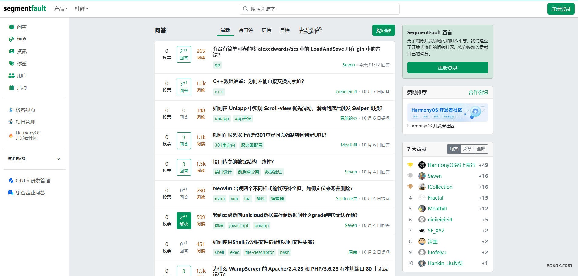Select 问答 in the 7 天贡献 toggle

pyautogui.click(x=454, y=149)
